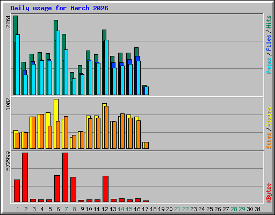
Task: Click the red KBytes bar for day 8
Action: 74,189
